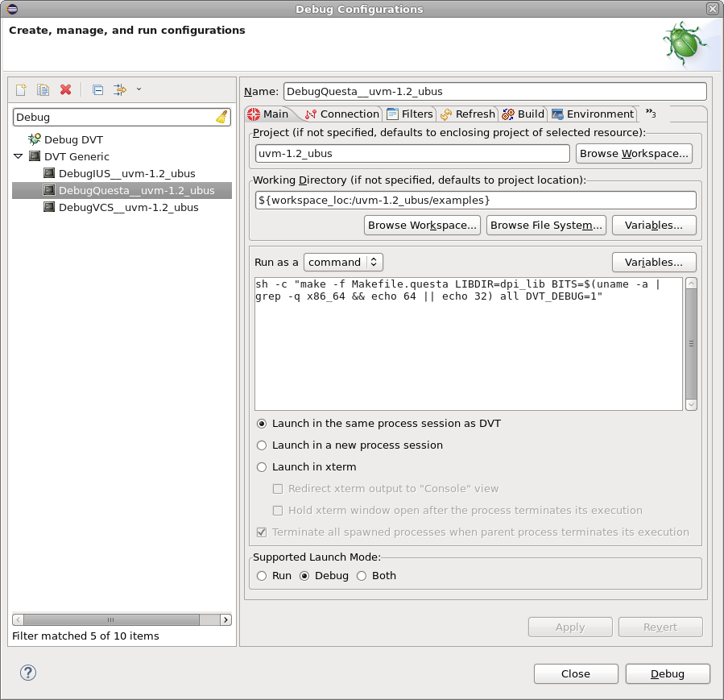Collapse all items in the configuration tree
Screen dimensions: 724x700
tap(97, 89)
